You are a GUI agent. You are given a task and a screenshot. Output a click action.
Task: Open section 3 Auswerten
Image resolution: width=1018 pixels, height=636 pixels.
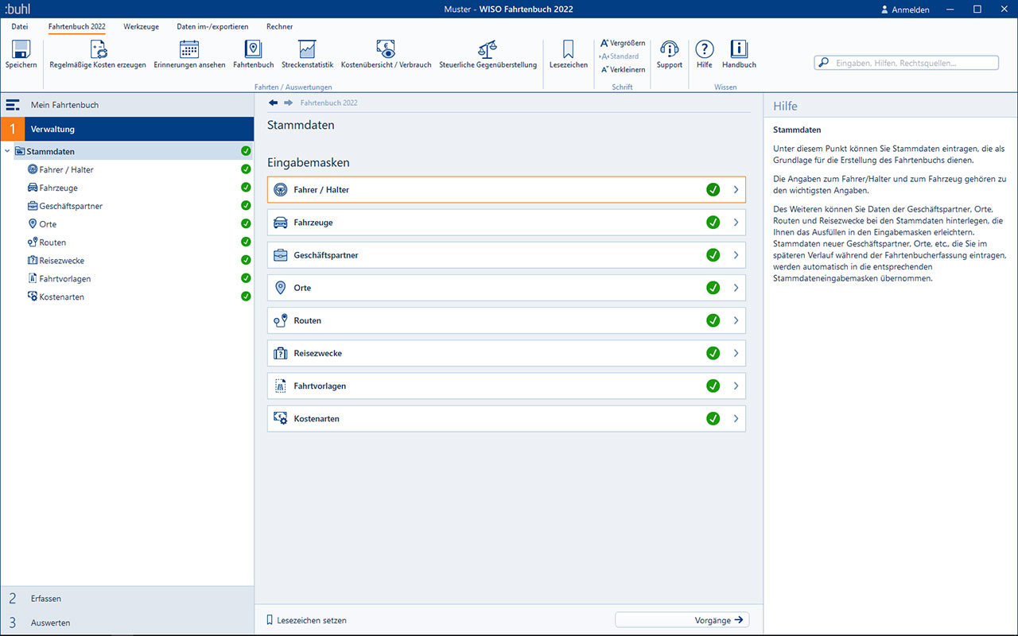(127, 622)
